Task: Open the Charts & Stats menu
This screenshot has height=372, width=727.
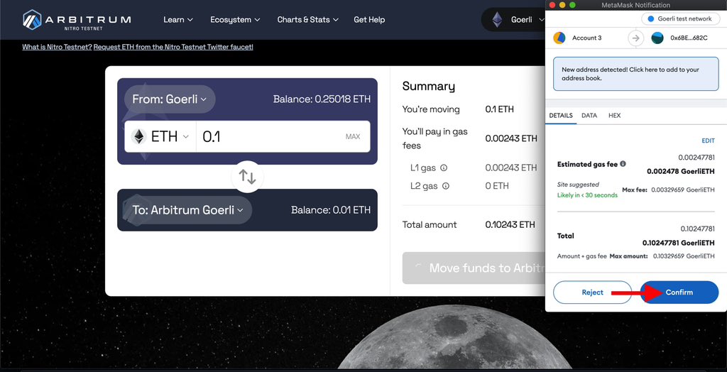Action: click(x=308, y=20)
